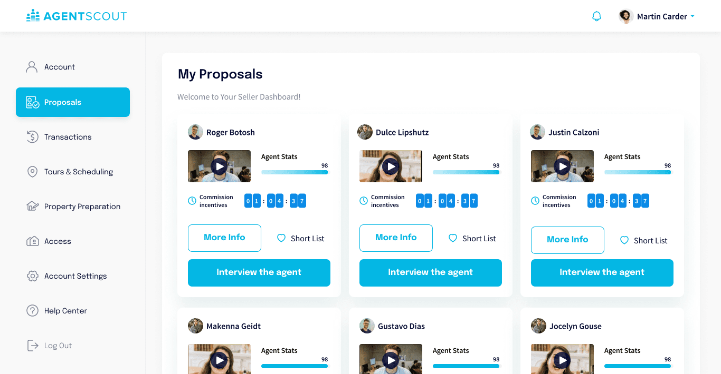The width and height of the screenshot is (721, 374).
Task: Click the Help Center question mark icon
Action: click(32, 311)
